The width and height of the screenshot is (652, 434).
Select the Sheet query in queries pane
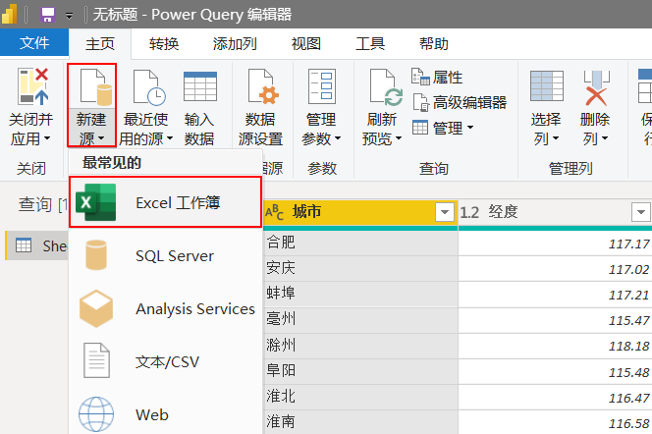(x=37, y=245)
